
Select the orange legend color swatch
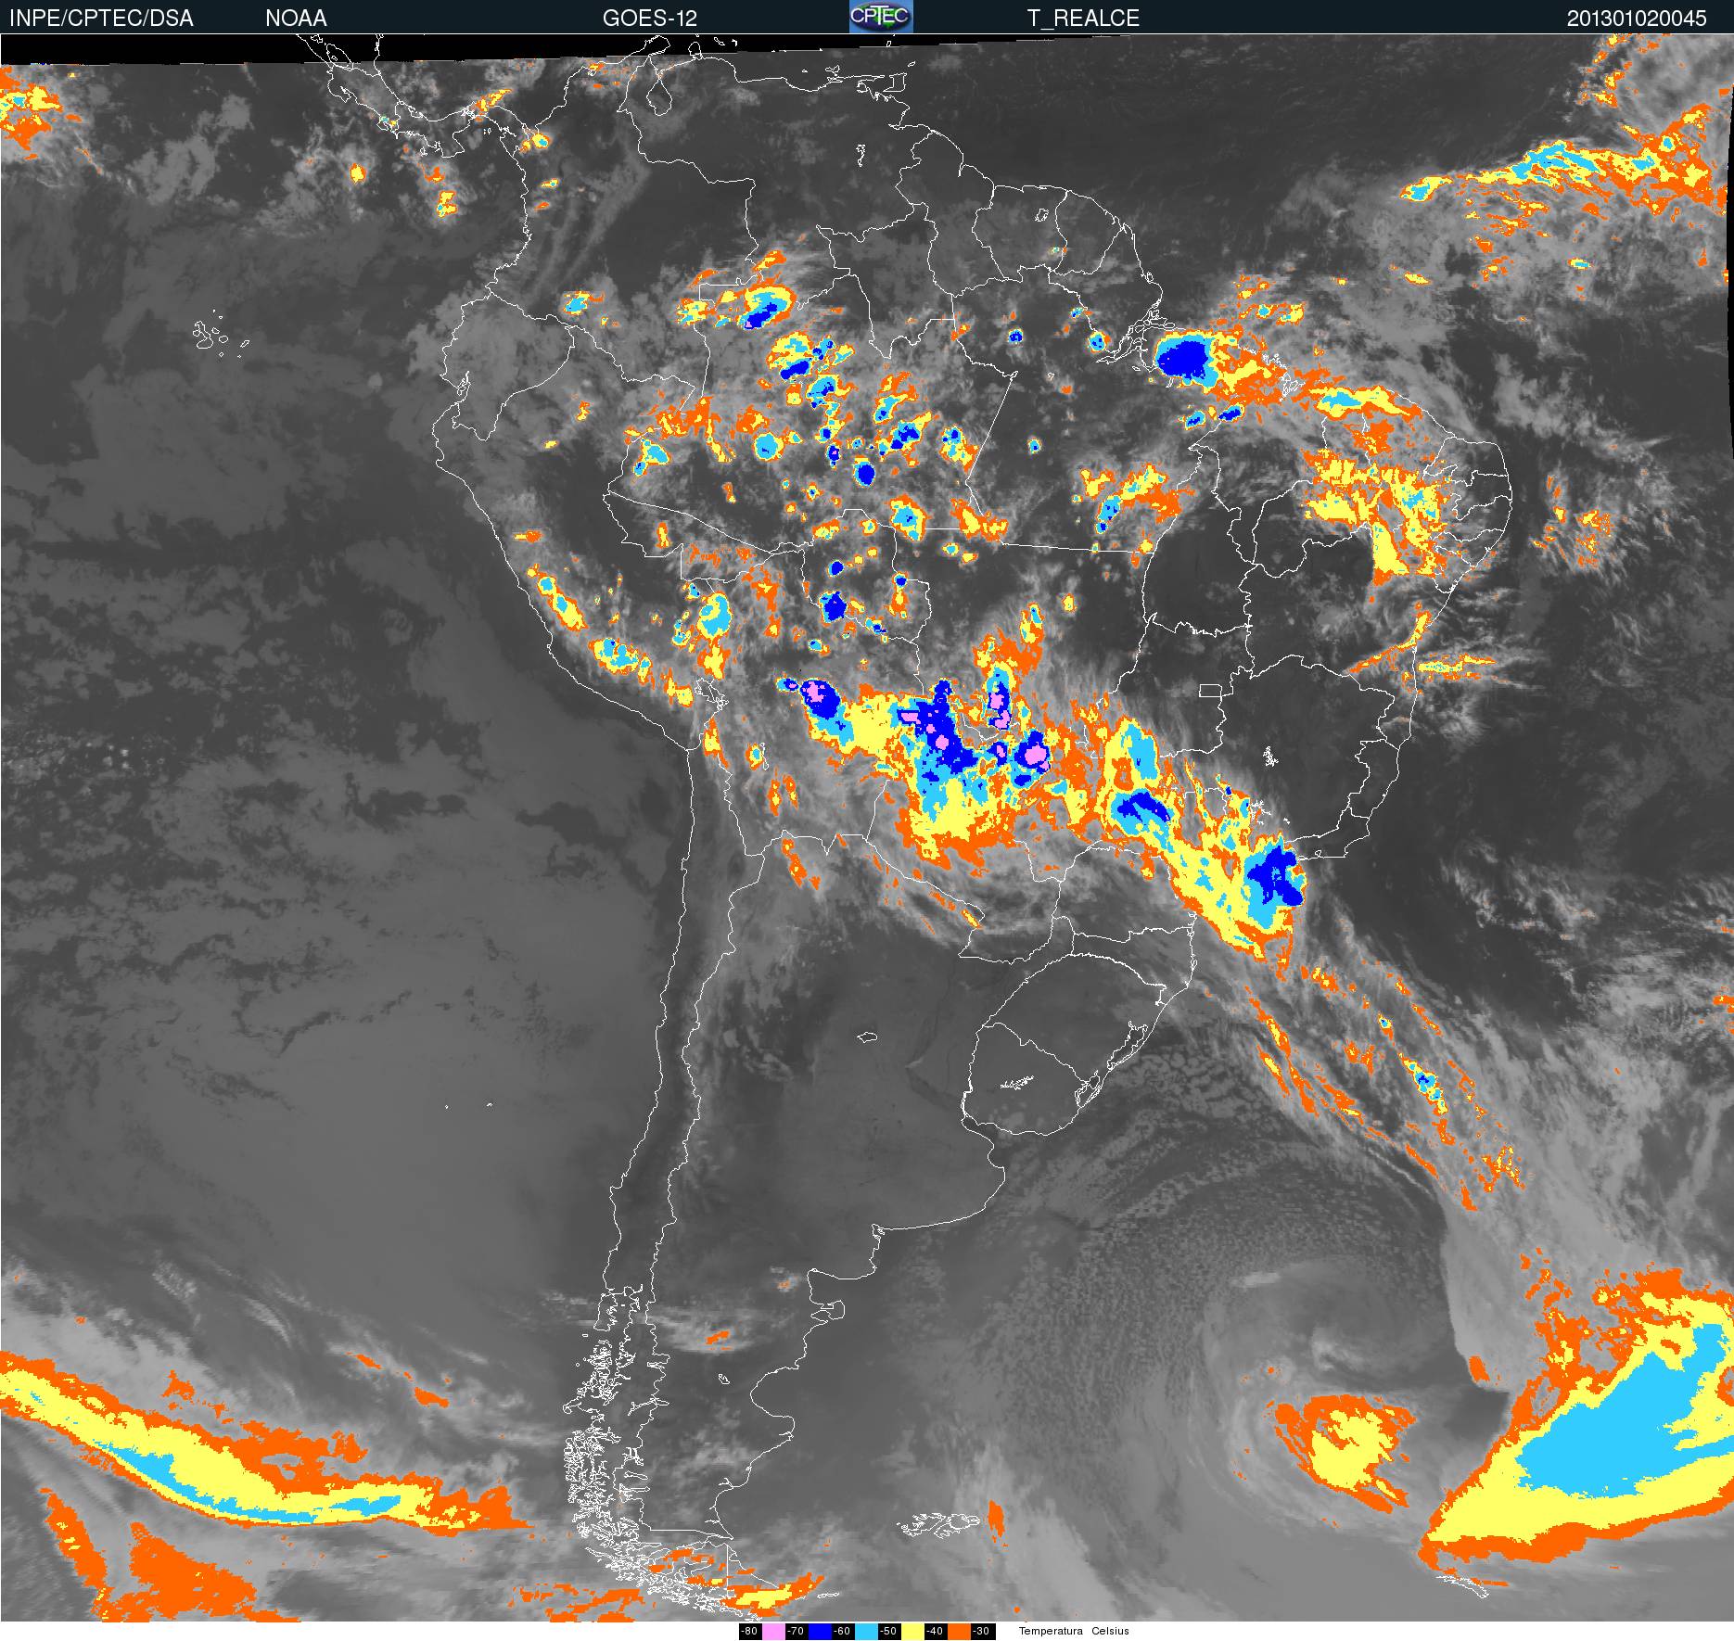click(959, 1632)
